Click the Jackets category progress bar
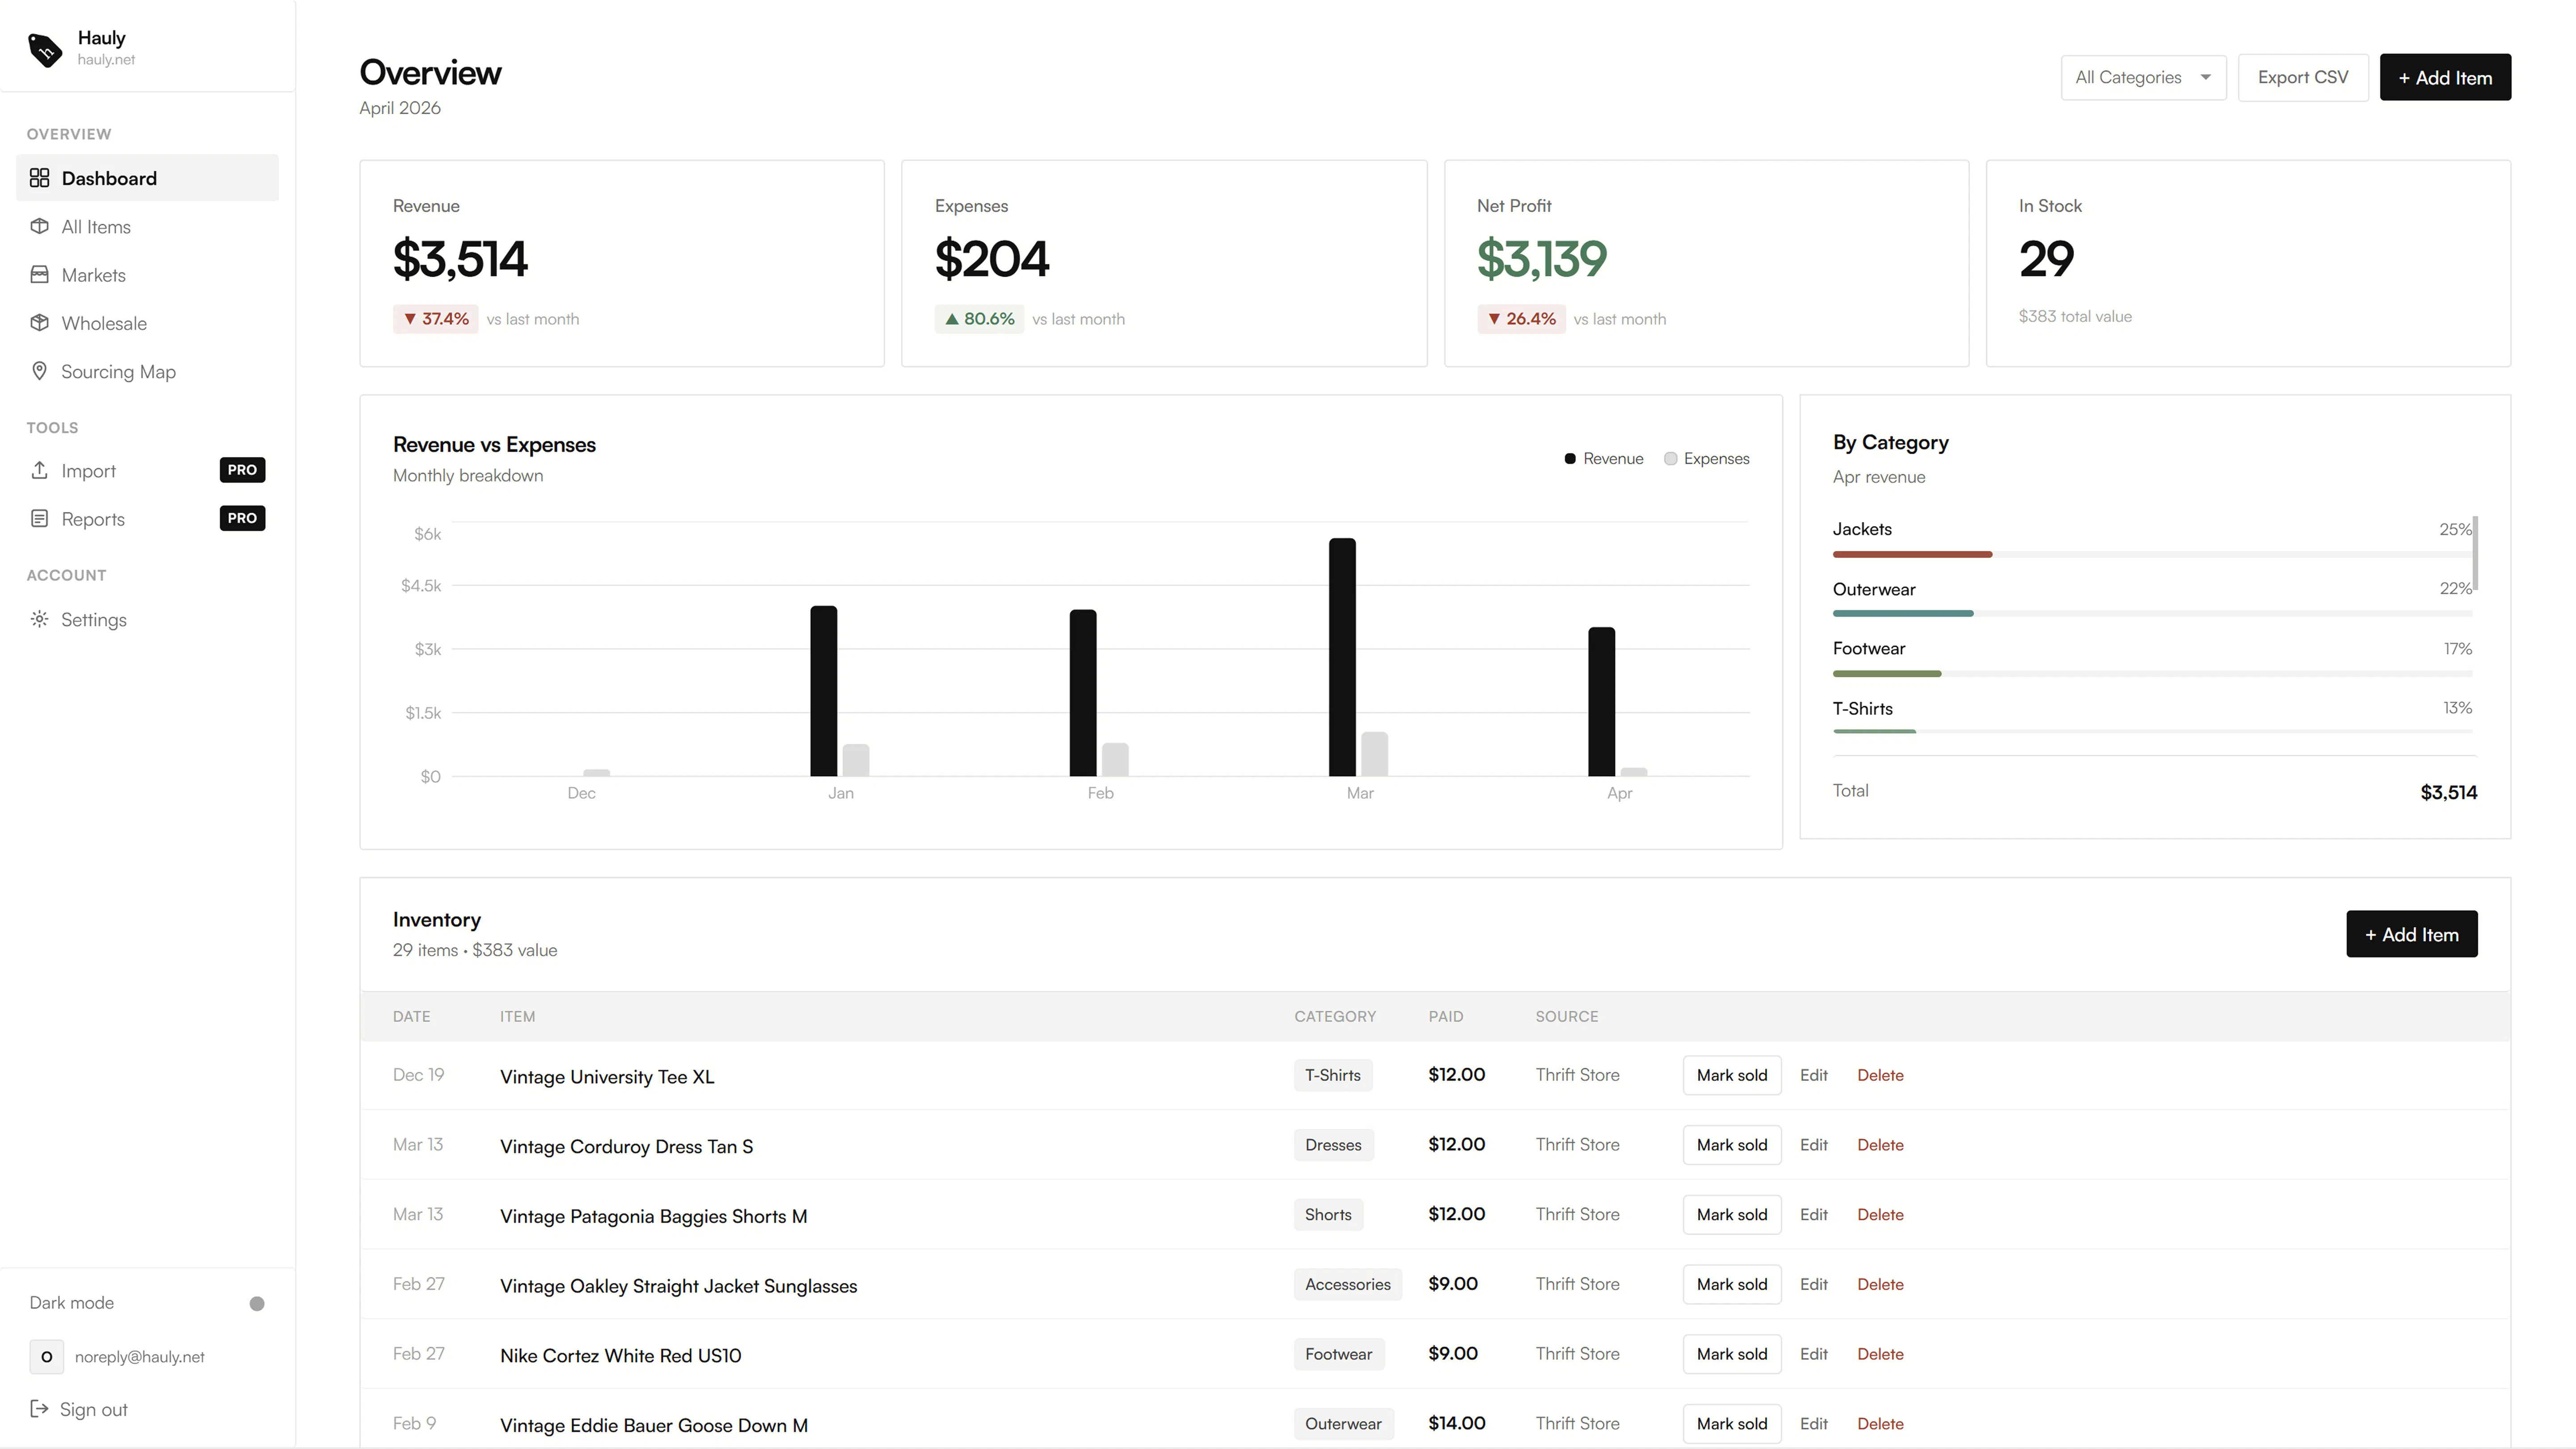 pyautogui.click(x=2152, y=554)
